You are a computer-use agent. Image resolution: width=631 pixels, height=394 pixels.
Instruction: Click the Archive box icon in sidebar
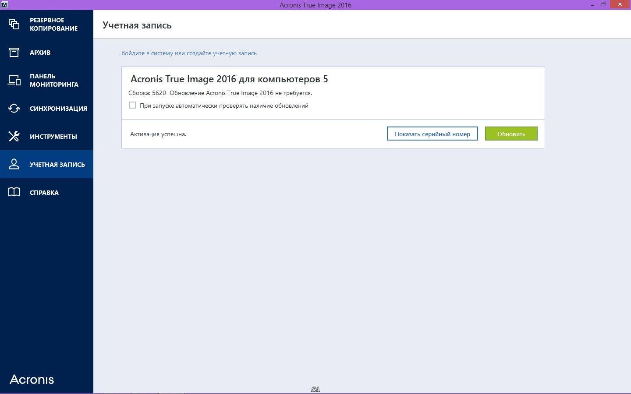14,52
